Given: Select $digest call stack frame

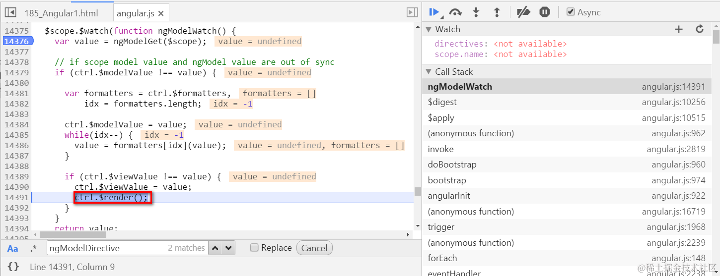Looking at the screenshot, I should pos(567,102).
